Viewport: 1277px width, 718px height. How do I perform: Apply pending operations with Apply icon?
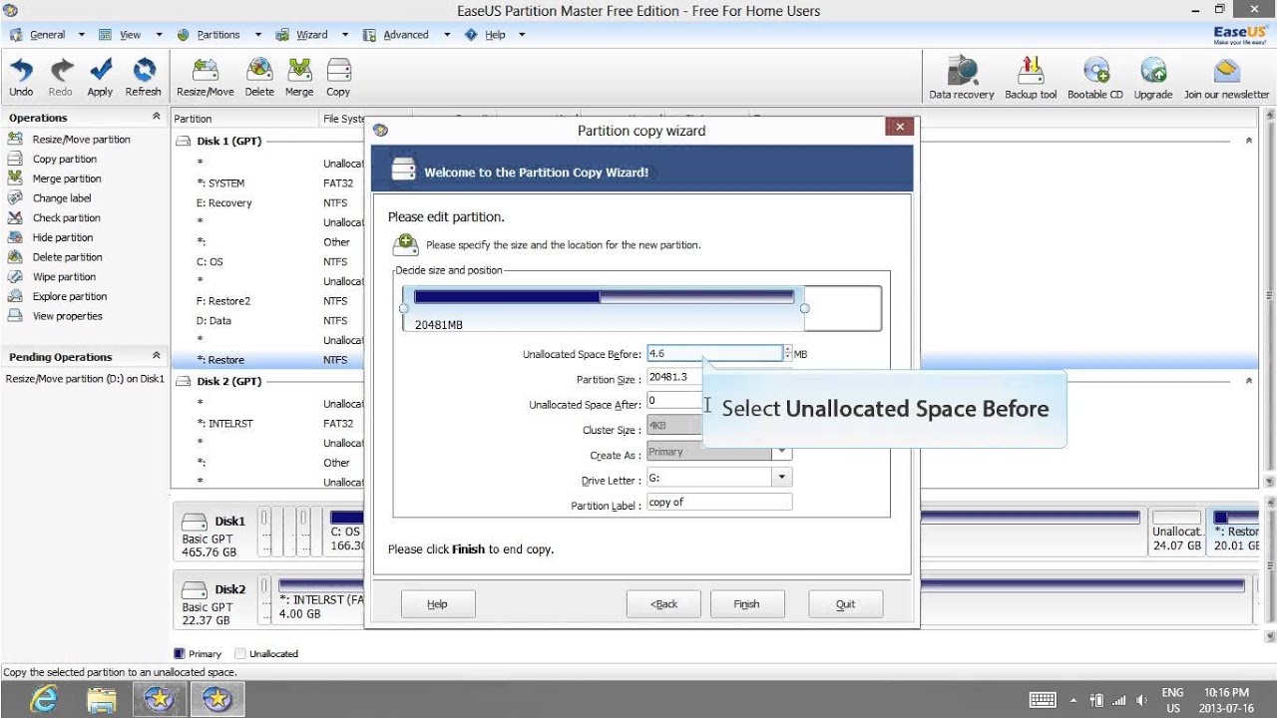(100, 78)
